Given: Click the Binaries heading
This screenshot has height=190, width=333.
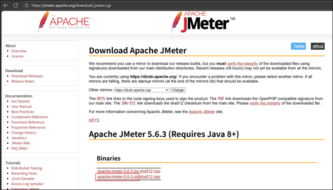Looking at the screenshot, I should click(x=108, y=158).
